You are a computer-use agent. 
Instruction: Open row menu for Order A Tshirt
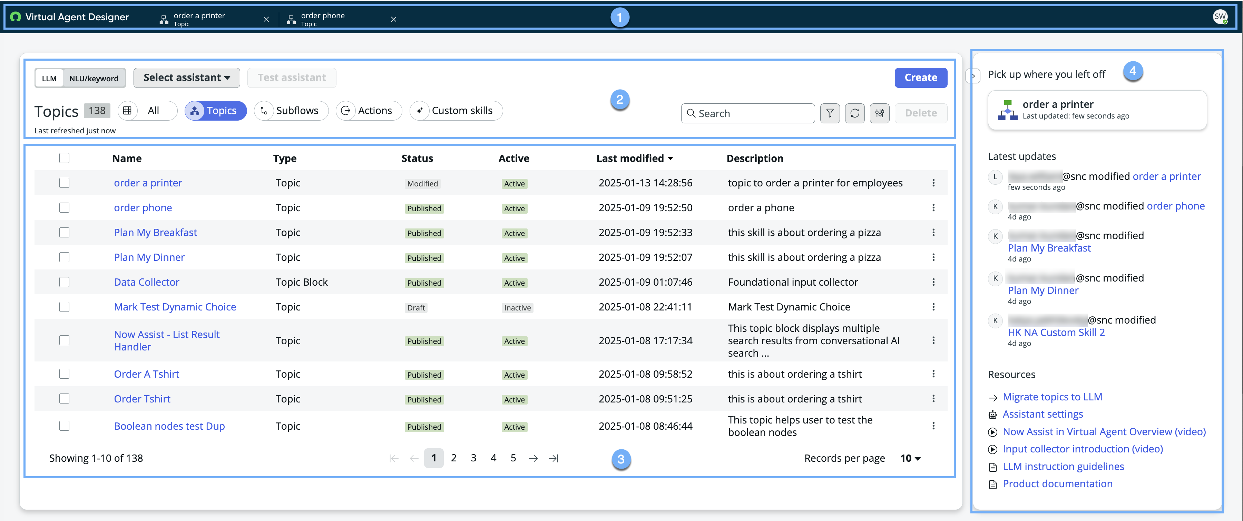tap(933, 374)
